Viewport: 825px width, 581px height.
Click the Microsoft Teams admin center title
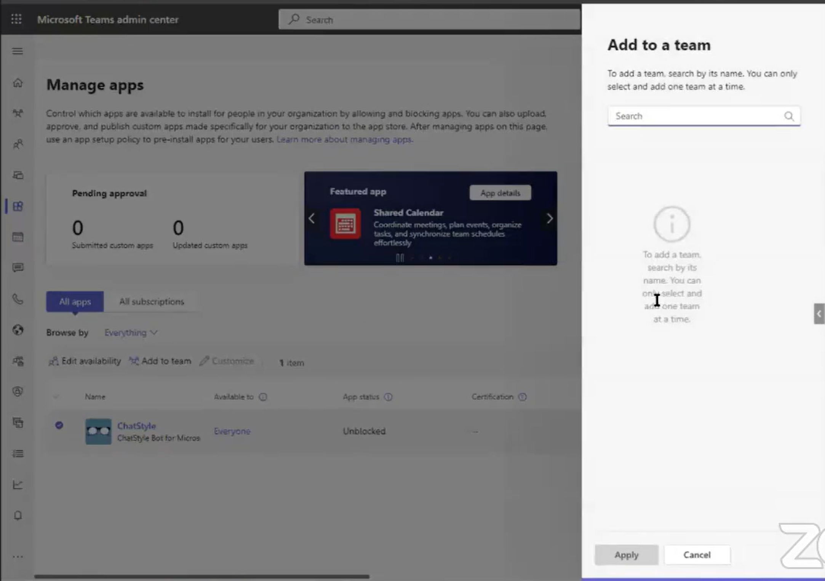point(108,19)
